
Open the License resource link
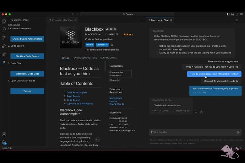[113, 101]
